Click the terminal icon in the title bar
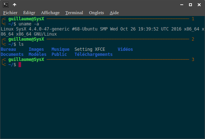 click(x=6, y=5)
